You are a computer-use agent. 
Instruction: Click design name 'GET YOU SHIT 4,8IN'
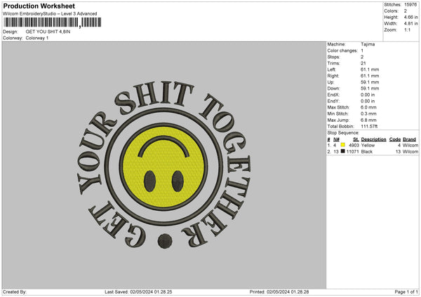(48, 32)
